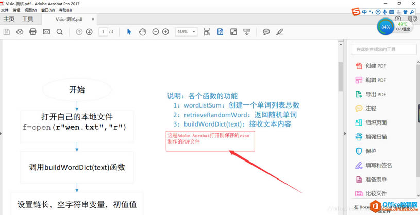Select the Visio-测试.pdf document tab
Screen dimensions: 420x215
(69, 19)
